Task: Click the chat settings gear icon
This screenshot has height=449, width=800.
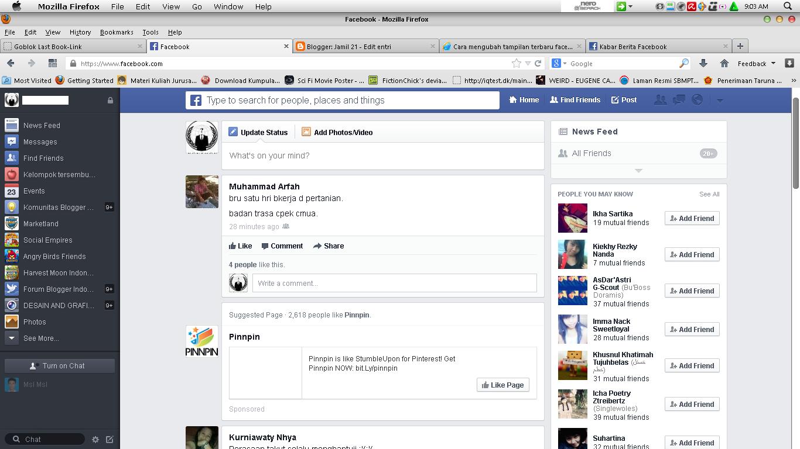Action: (95, 439)
